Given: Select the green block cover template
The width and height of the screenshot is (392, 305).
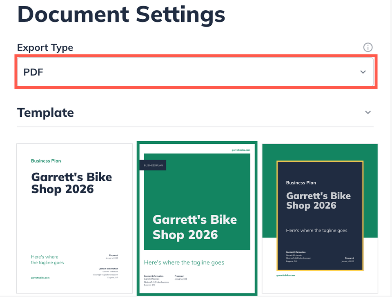Looking at the screenshot, I should 197,218.
